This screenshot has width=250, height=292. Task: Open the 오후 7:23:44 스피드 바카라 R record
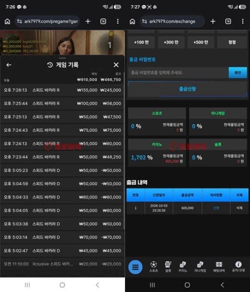tap(62, 157)
